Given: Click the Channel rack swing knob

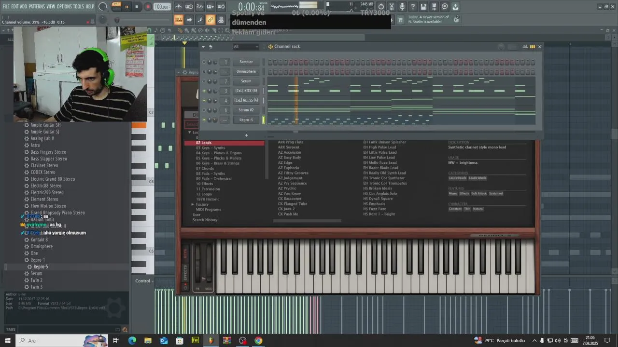Looking at the screenshot, I should 501,47.
